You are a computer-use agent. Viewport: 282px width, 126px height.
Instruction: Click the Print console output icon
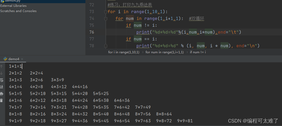(1, 94)
